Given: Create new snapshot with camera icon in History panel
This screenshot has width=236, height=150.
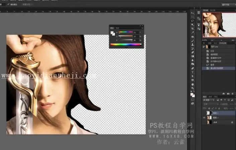Looking at the screenshot, I should point(228,94).
